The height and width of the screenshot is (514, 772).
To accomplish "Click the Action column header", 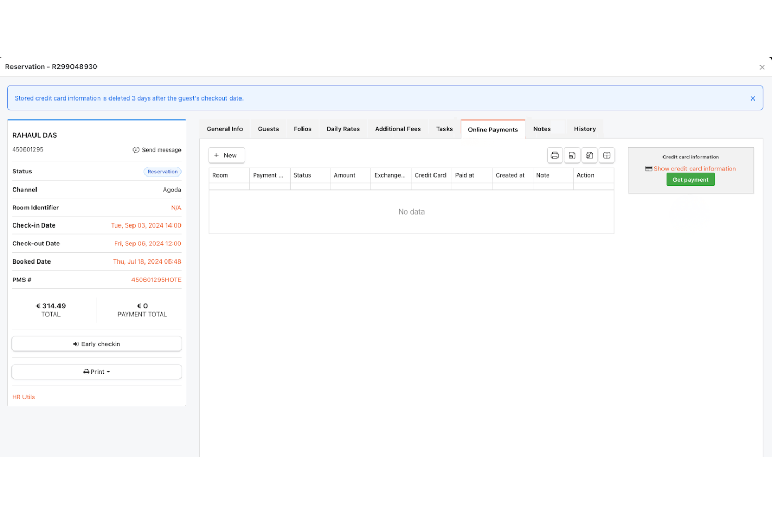I will [594, 175].
